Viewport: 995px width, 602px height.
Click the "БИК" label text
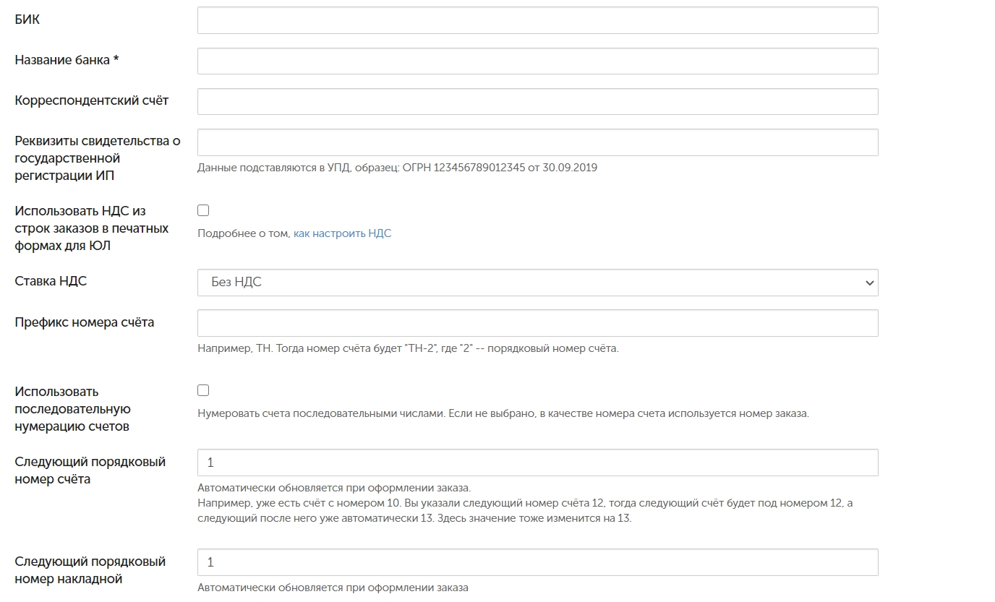[x=27, y=20]
